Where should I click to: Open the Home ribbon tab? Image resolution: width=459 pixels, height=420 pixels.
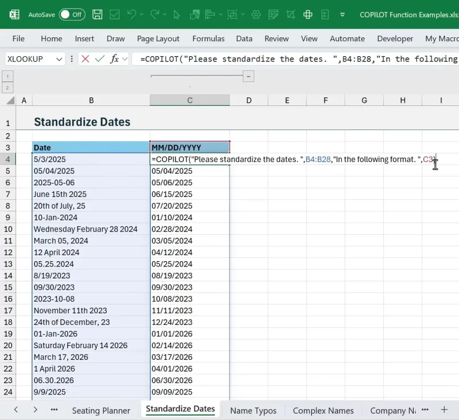pyautogui.click(x=52, y=39)
